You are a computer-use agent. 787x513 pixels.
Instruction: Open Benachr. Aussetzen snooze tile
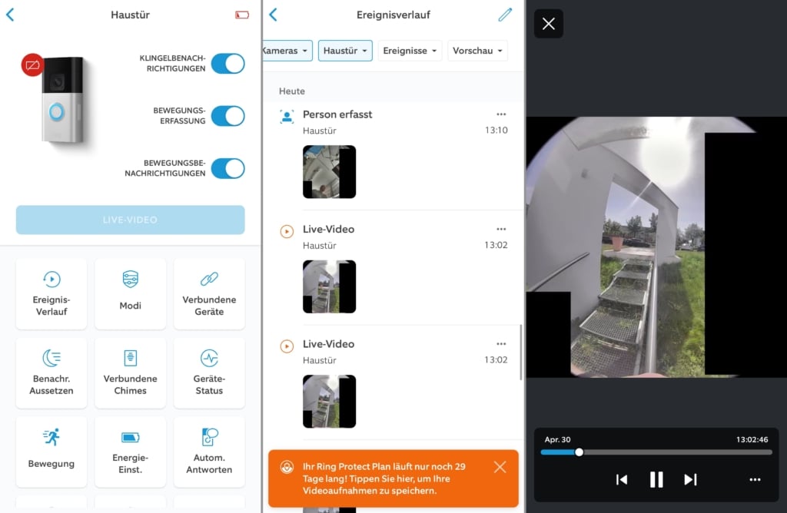tap(51, 372)
